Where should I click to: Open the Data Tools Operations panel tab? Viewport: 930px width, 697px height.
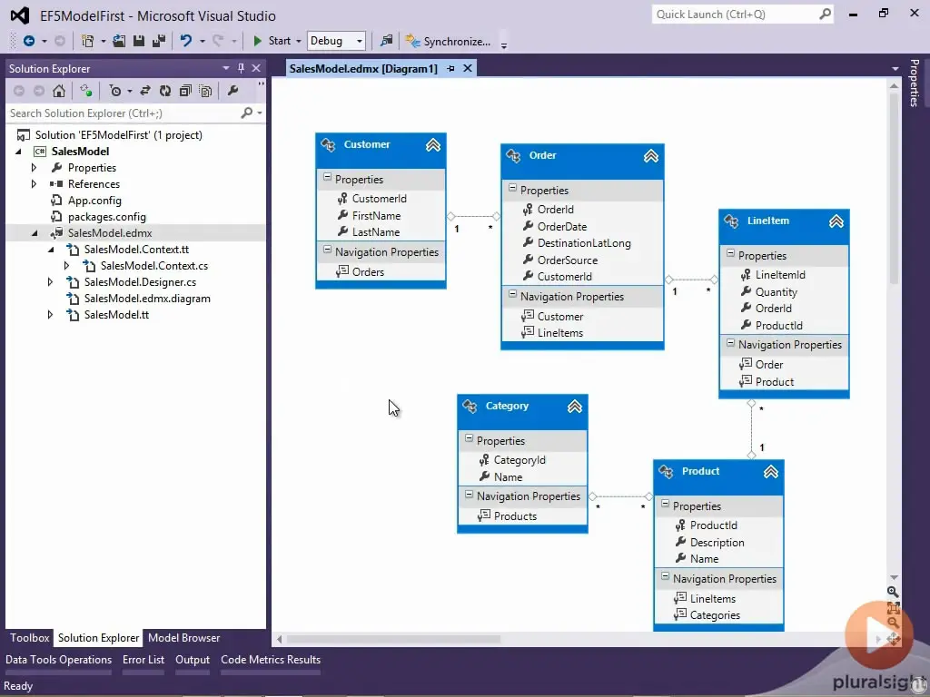59,660
